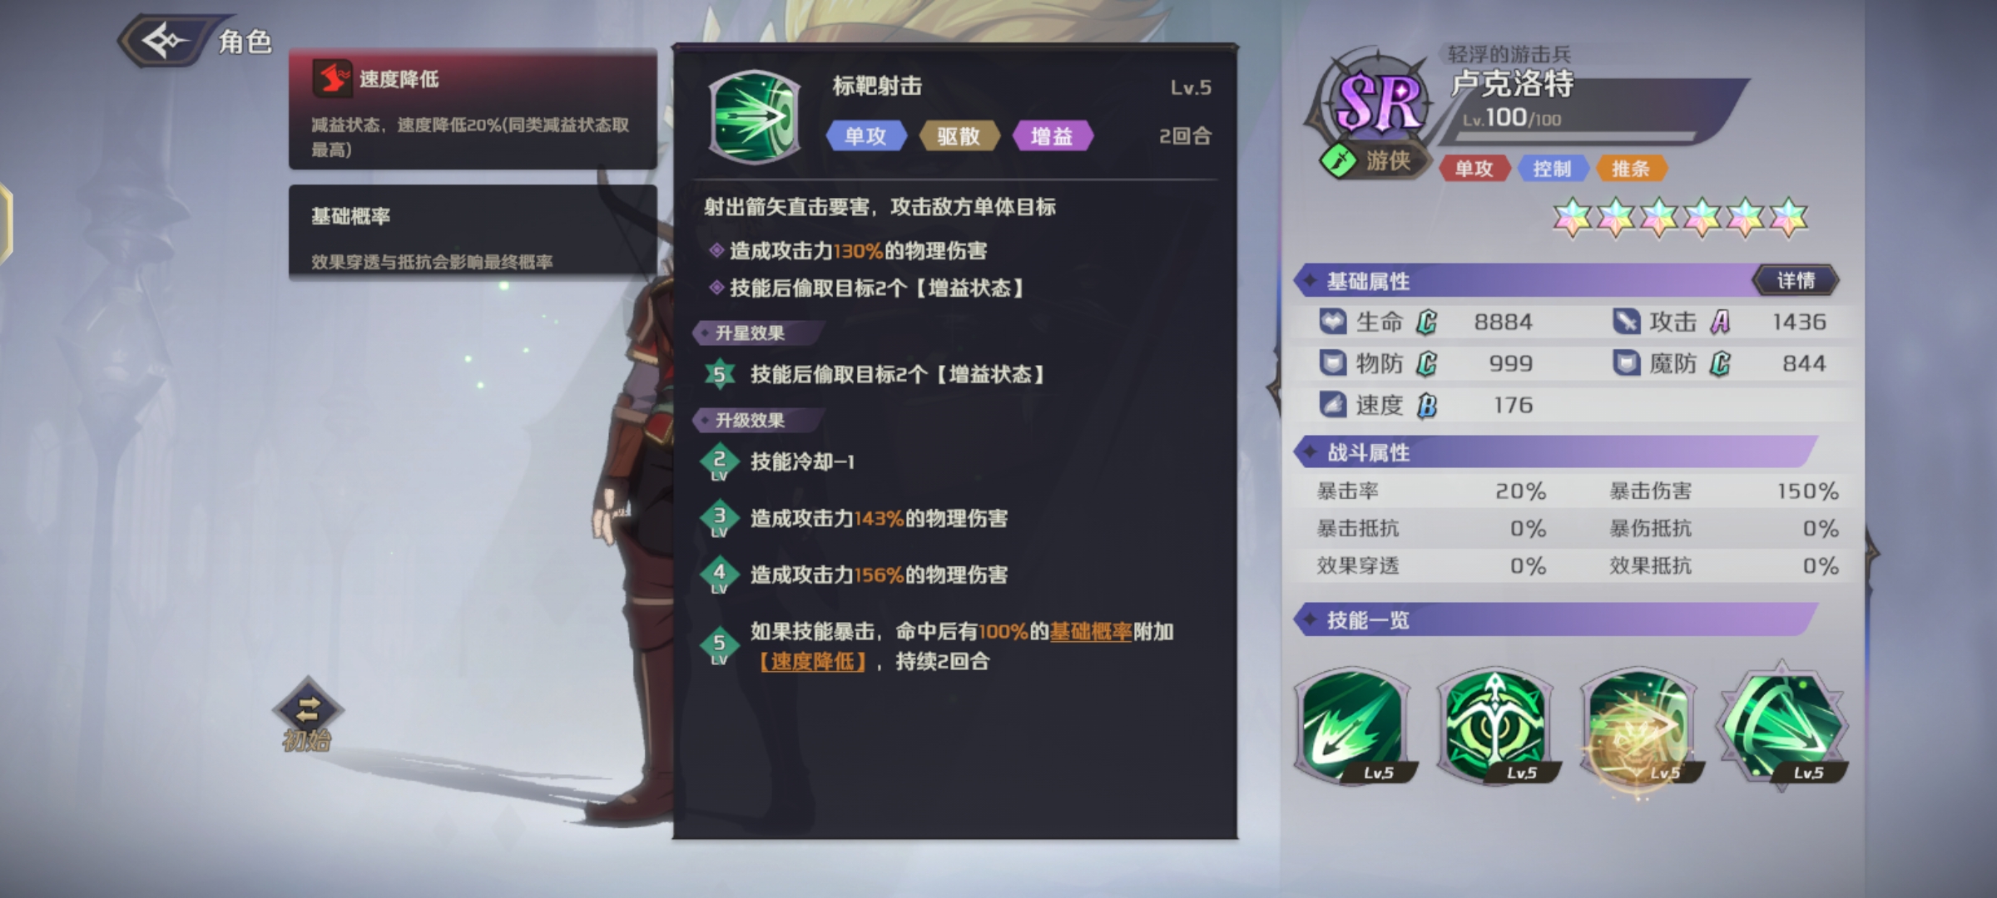This screenshot has width=1997, height=898.
Task: Tap the level progress bar under Lv.100
Action: point(1579,136)
